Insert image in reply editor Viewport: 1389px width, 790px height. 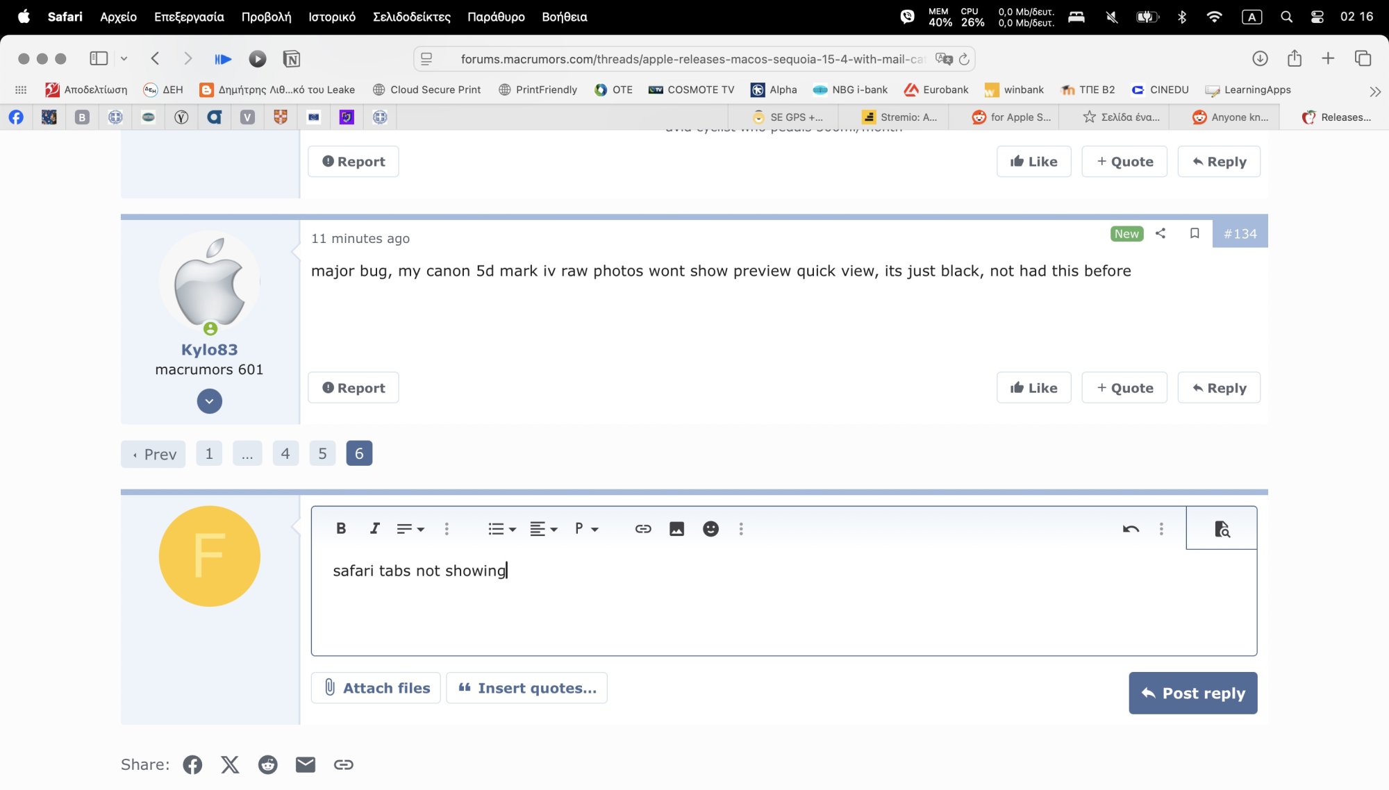[676, 529]
